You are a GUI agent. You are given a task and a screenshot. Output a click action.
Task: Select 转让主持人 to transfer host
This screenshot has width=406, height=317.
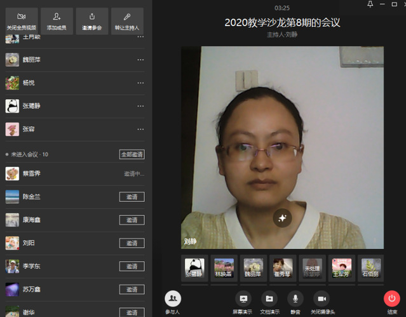pos(126,20)
